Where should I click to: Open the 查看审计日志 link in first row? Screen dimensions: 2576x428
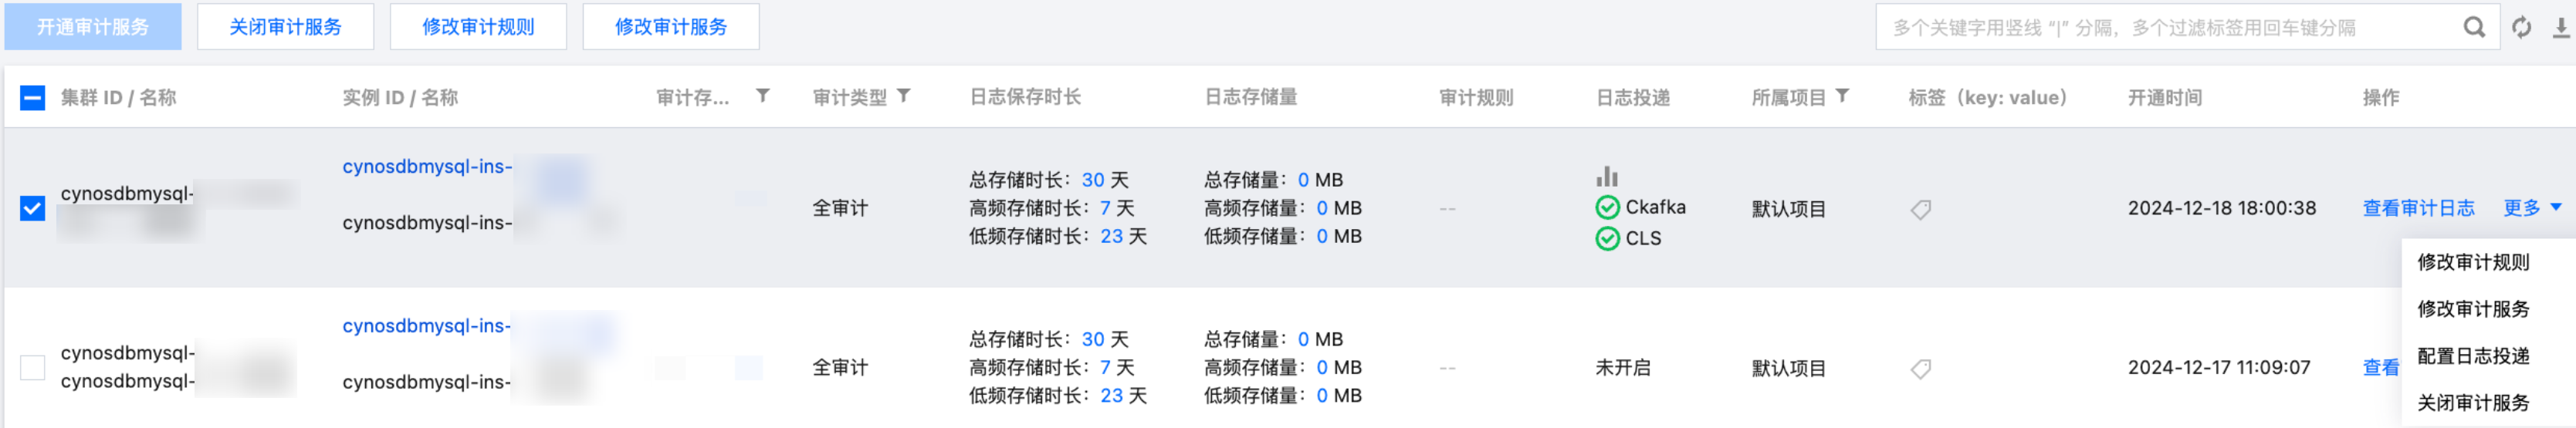(2418, 208)
